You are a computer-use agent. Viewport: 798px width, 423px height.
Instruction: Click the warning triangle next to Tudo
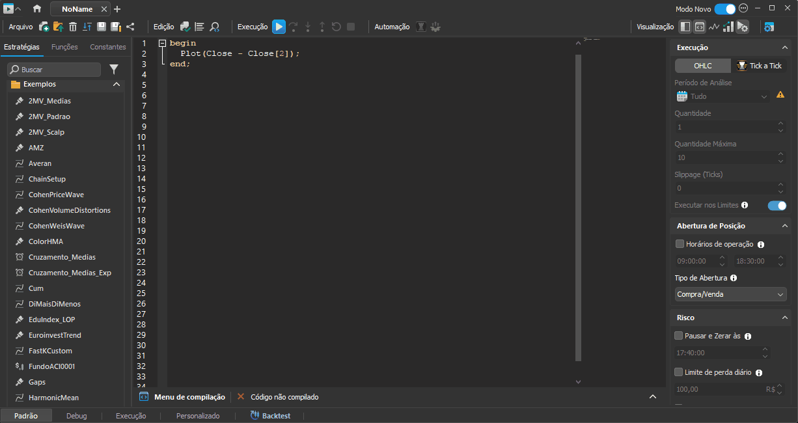(780, 94)
